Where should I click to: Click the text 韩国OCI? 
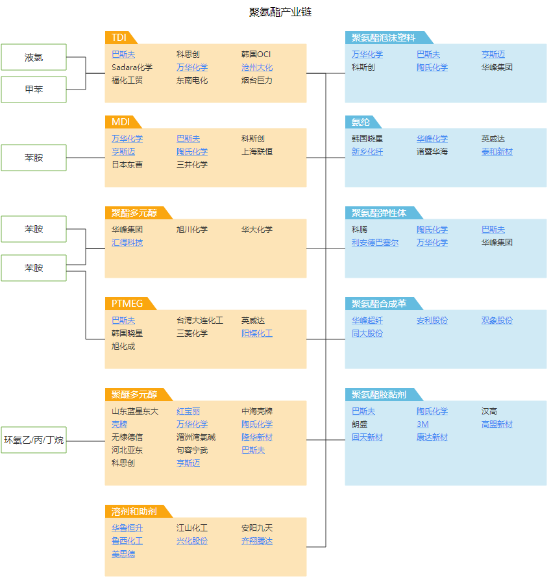coord(256,55)
